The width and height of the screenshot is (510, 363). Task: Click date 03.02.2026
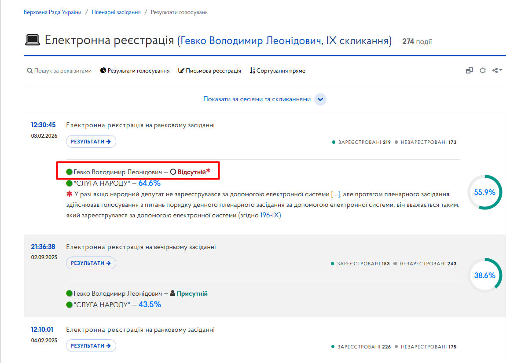point(44,136)
